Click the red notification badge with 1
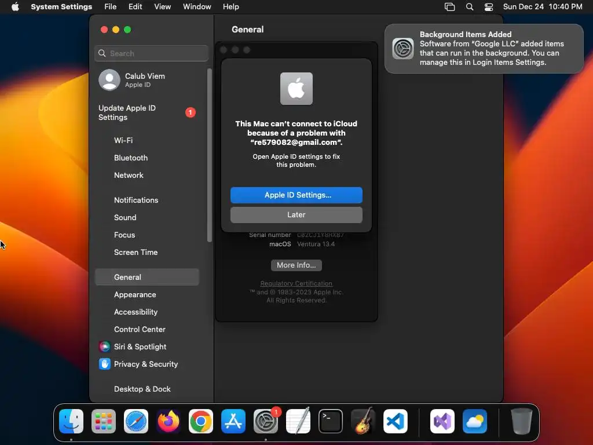The width and height of the screenshot is (593, 445). 190,112
